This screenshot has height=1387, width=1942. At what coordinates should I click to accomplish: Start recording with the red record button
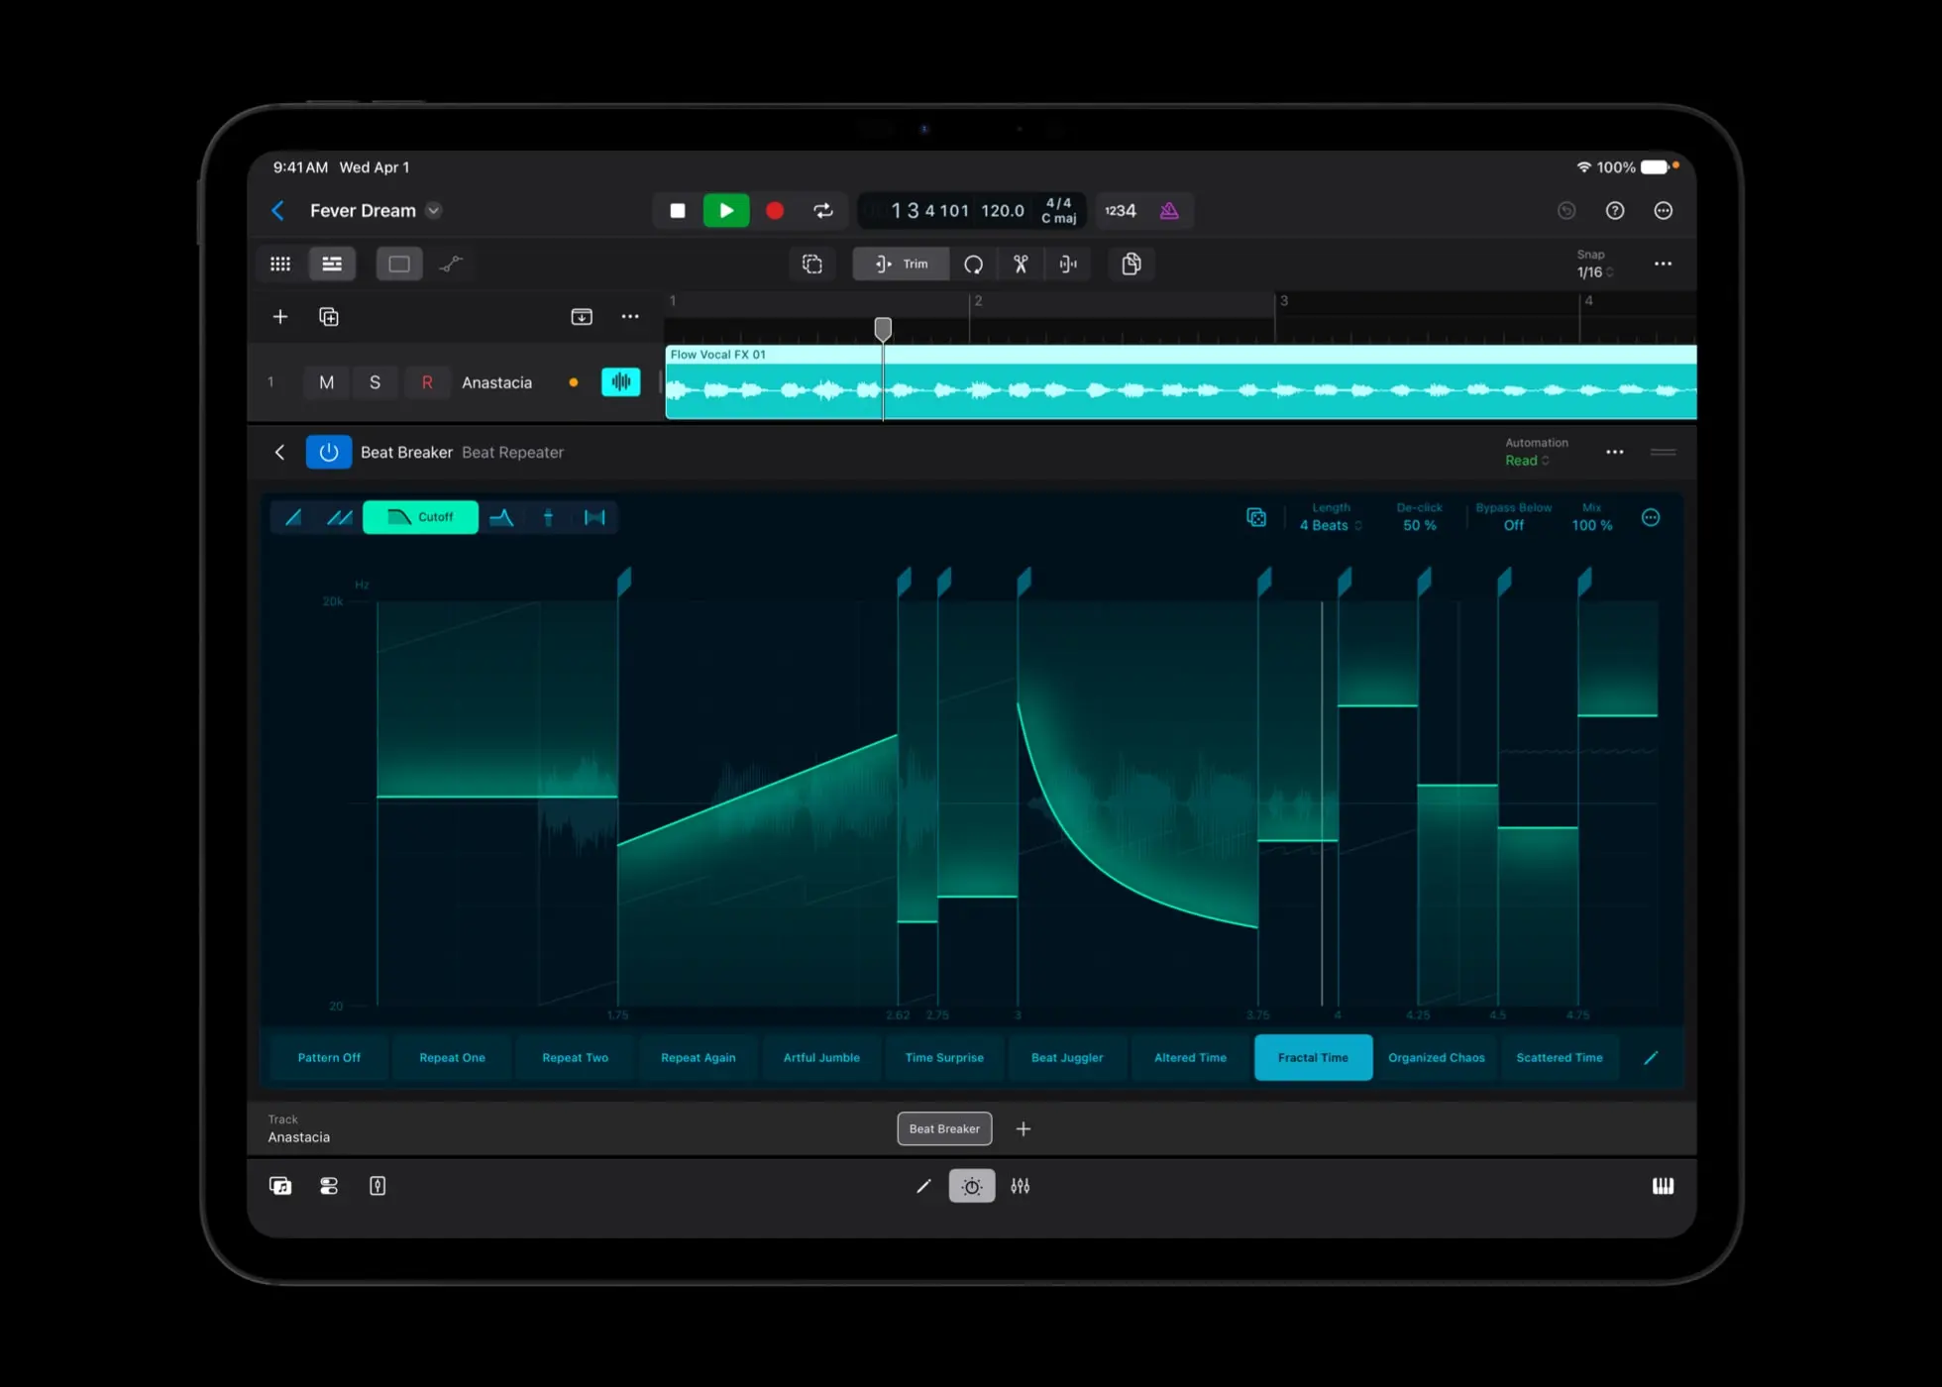[x=775, y=210]
